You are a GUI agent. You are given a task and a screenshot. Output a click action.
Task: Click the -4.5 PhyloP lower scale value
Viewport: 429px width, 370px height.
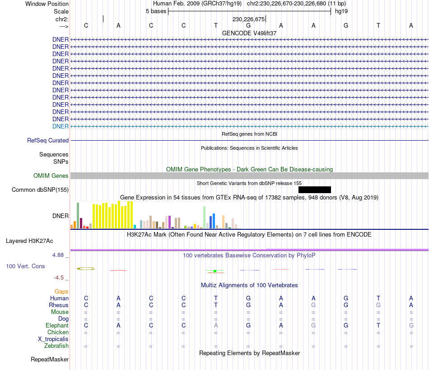59,278
